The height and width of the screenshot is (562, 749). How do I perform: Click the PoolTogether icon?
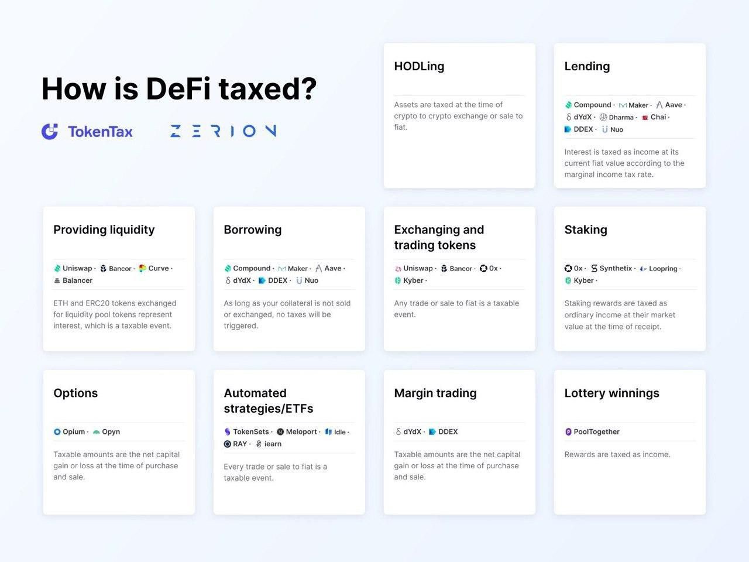pyautogui.click(x=568, y=431)
